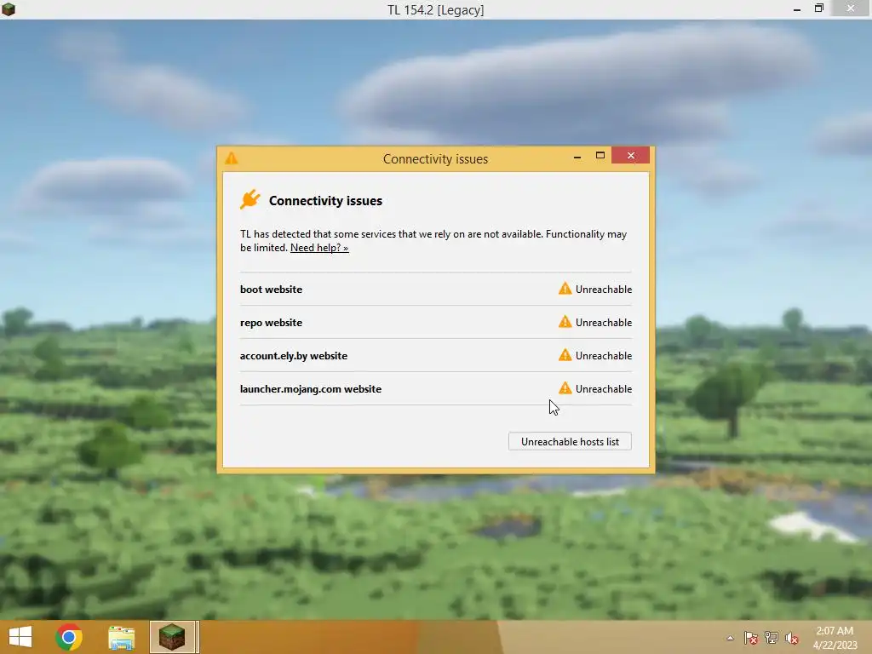The width and height of the screenshot is (872, 654).
Task: Select the "repo website" row label
Action: (x=271, y=323)
